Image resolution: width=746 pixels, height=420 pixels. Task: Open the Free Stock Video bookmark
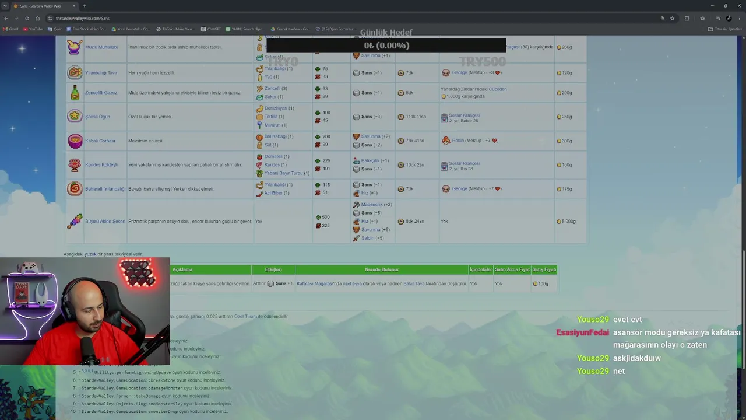tap(86, 29)
